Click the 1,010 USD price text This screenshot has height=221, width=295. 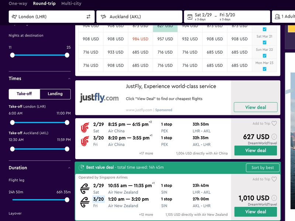pos(254,198)
